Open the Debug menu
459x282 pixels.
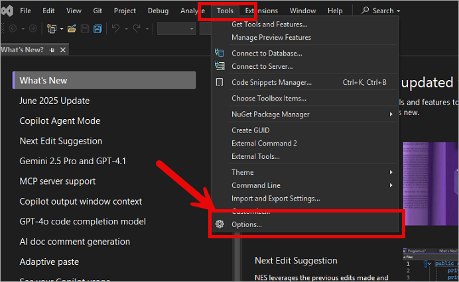pos(158,11)
